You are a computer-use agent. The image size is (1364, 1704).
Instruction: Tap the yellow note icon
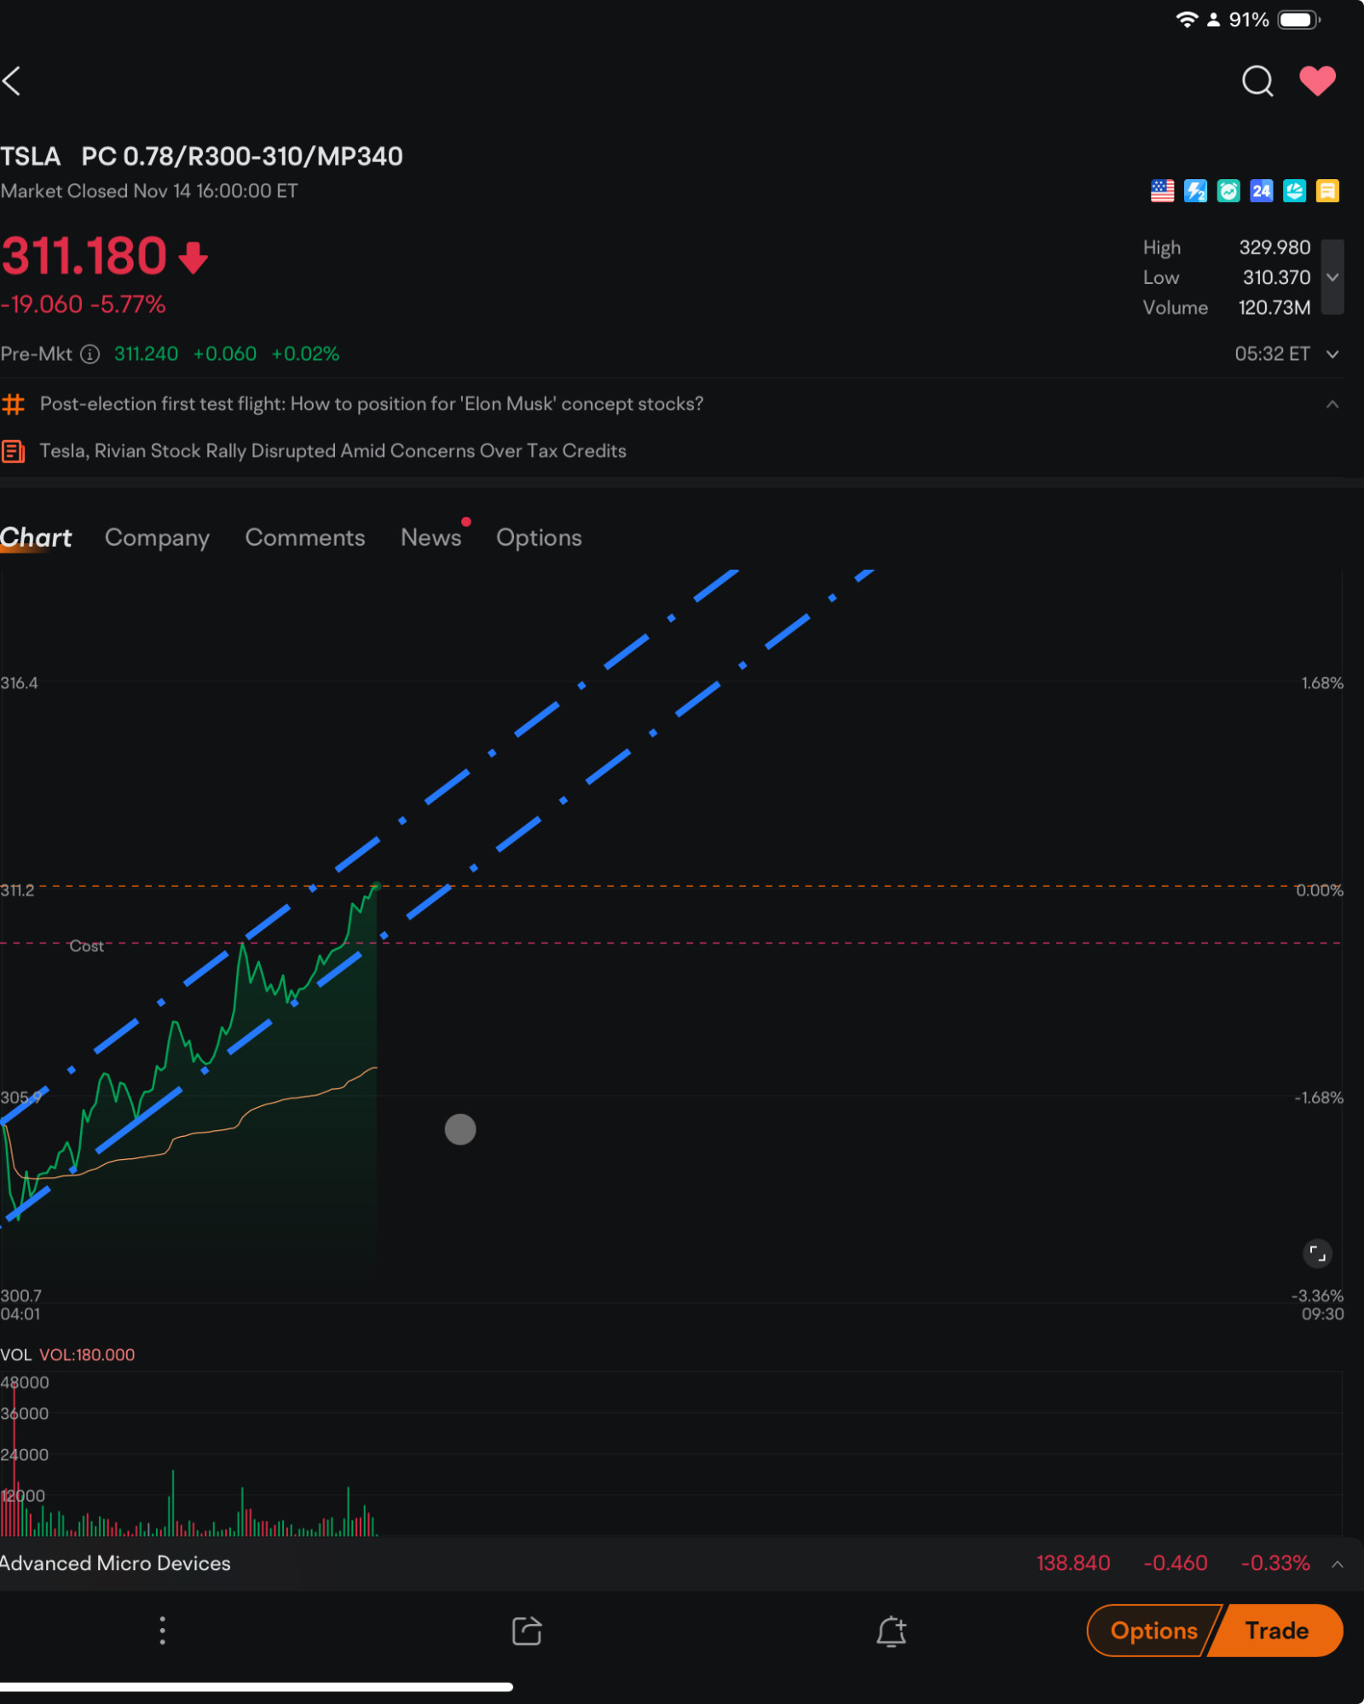point(1327,191)
